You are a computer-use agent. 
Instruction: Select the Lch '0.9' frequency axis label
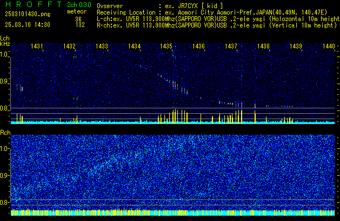click(4, 81)
